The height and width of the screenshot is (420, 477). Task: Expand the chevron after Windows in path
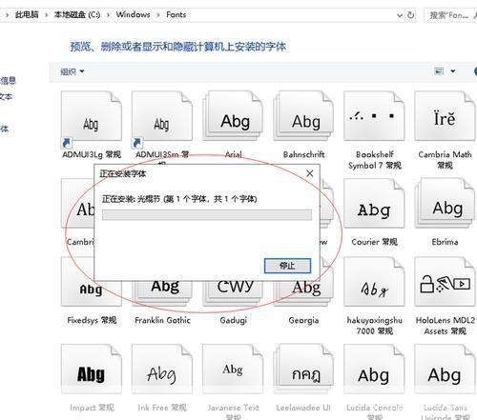158,14
